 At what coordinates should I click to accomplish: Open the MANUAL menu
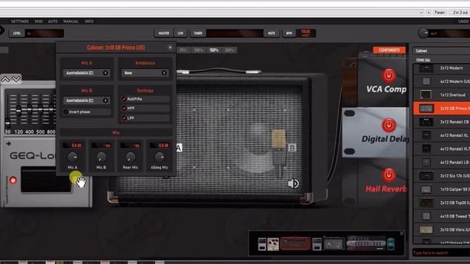[x=70, y=21]
